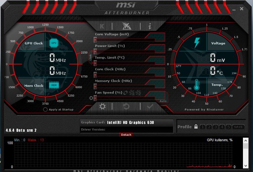The image size is (253, 172).
Task: Select profile slot 4
Action: coord(222,127)
